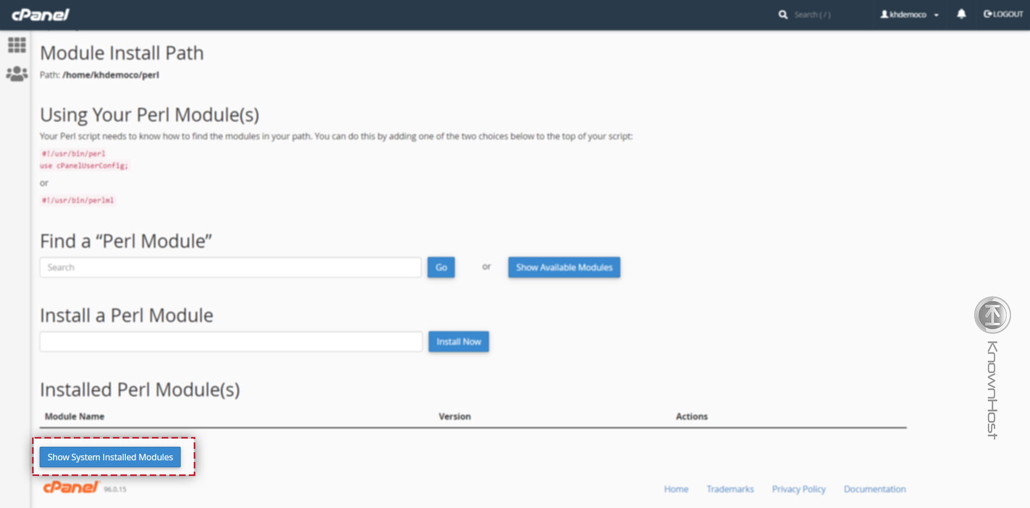Click the Install Now button

coord(459,341)
